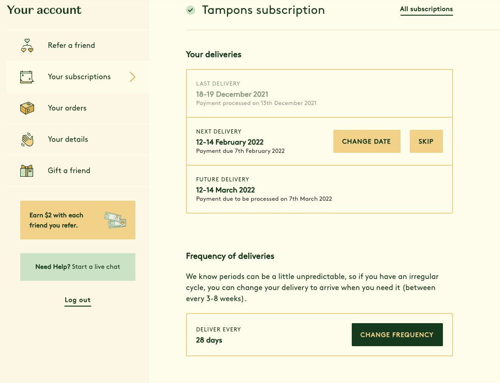Open Your details from the account menu

[68, 139]
